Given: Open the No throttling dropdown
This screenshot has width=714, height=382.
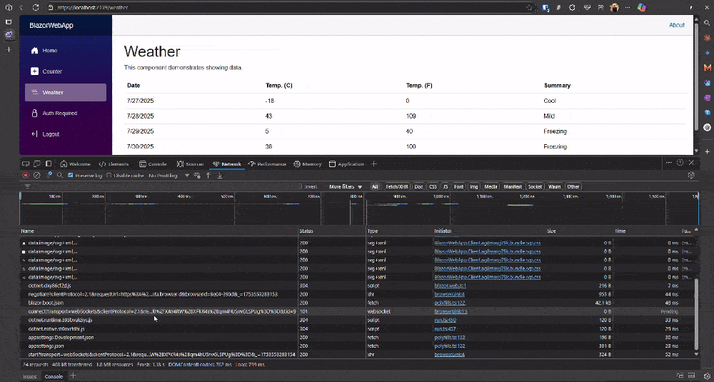Looking at the screenshot, I should coord(169,176).
